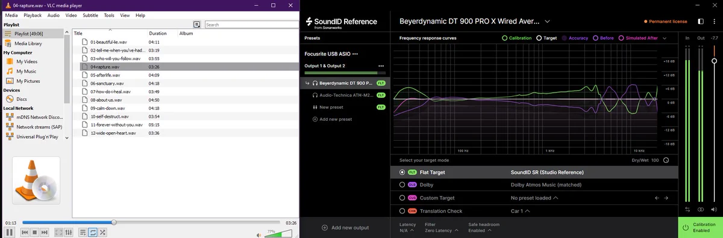This screenshot has width=723, height=238.
Task: Add new output in SoundID
Action: [345, 228]
